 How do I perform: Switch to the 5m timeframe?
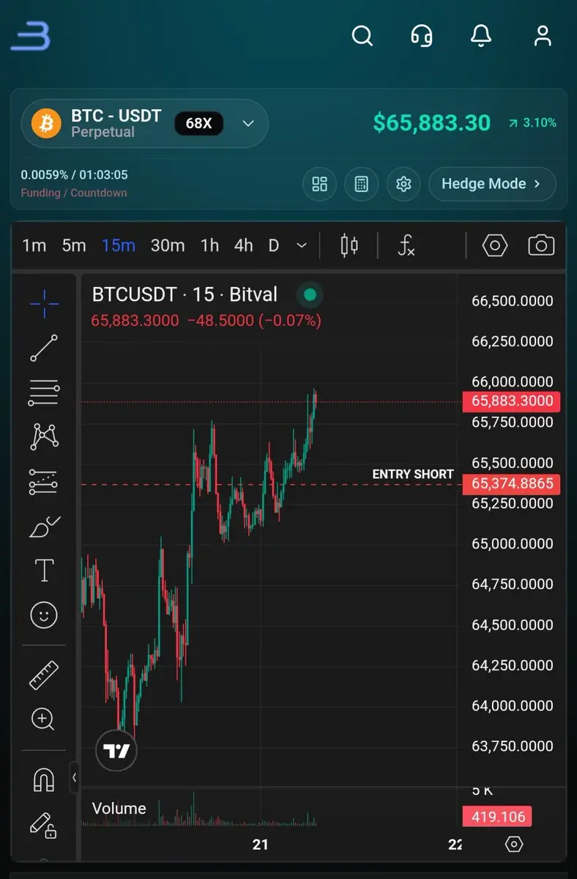(x=74, y=245)
